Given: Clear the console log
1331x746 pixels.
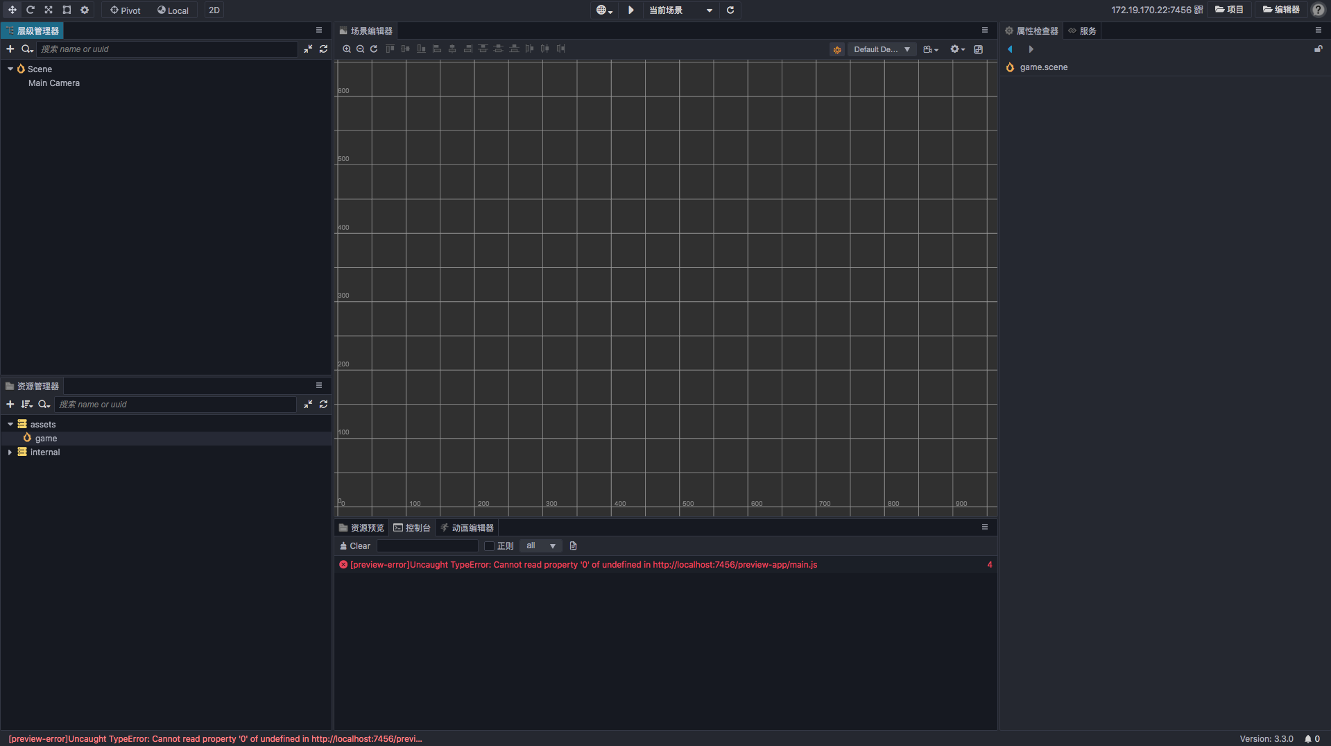Looking at the screenshot, I should (x=354, y=545).
